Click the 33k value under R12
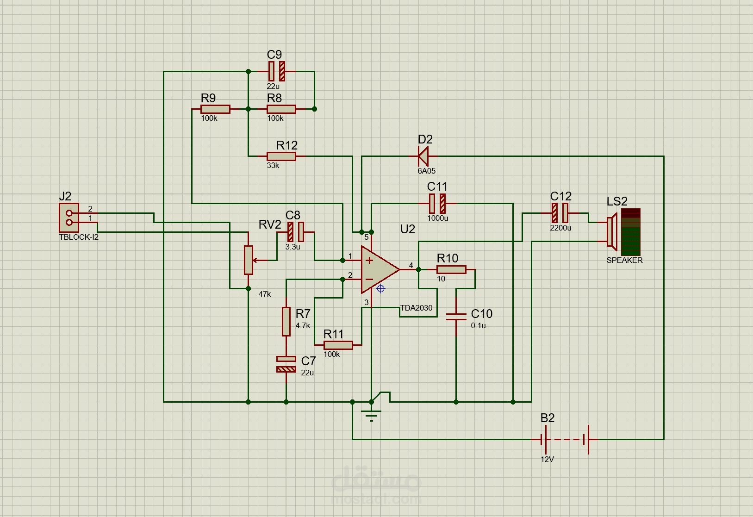 click(273, 165)
